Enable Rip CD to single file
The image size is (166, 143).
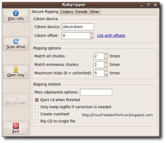pos(37,121)
